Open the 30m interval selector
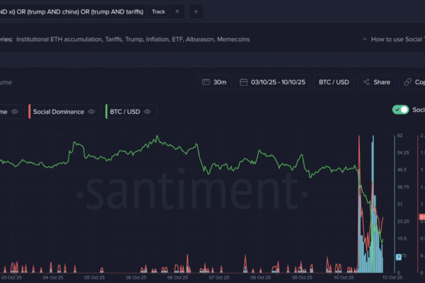The image size is (425, 283). point(214,82)
